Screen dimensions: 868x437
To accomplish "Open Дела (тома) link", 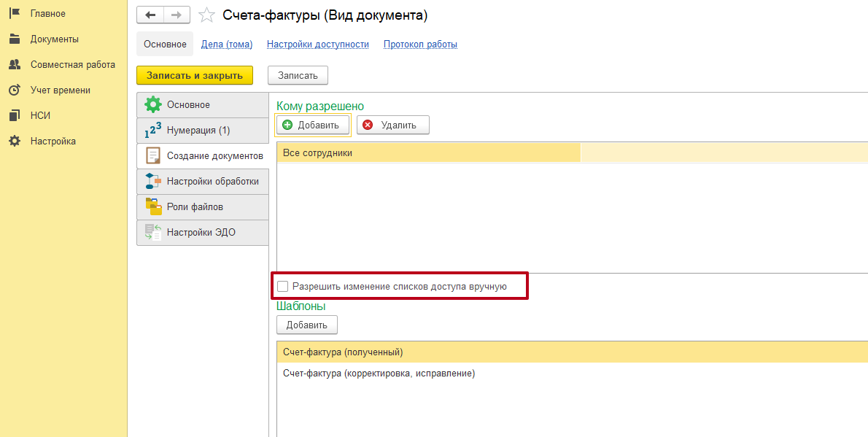I will (227, 45).
